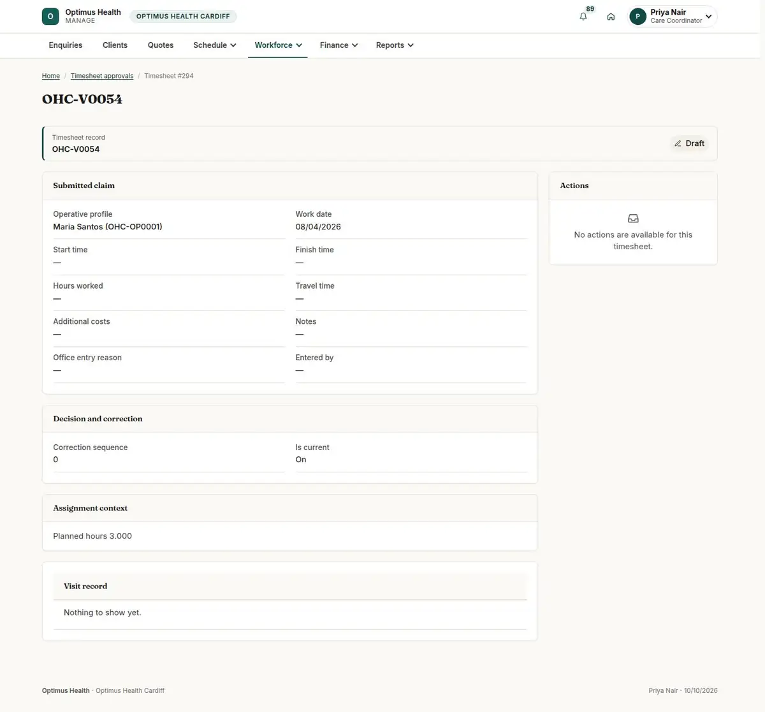This screenshot has width=765, height=712.
Task: Click the Draft status pencil icon
Action: pyautogui.click(x=678, y=143)
